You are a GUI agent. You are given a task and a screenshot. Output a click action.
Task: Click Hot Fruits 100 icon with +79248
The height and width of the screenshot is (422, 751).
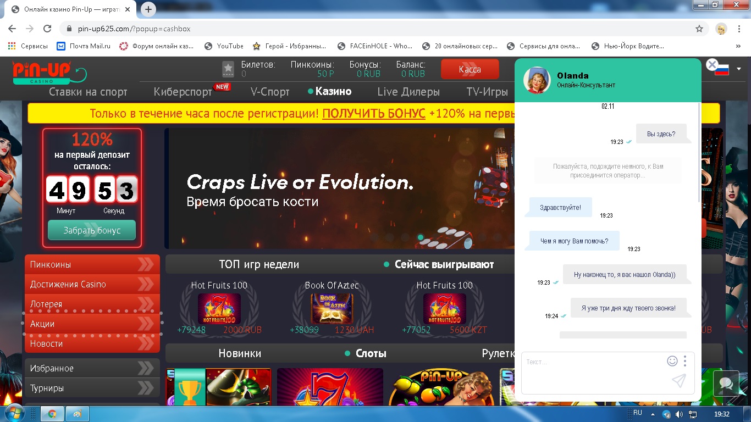click(219, 308)
